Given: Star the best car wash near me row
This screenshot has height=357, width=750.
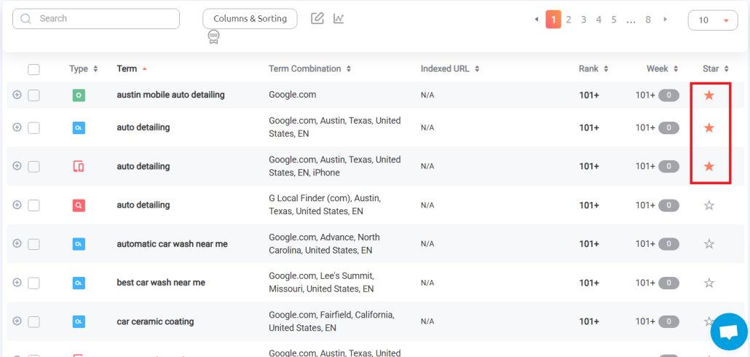Looking at the screenshot, I should coord(709,283).
